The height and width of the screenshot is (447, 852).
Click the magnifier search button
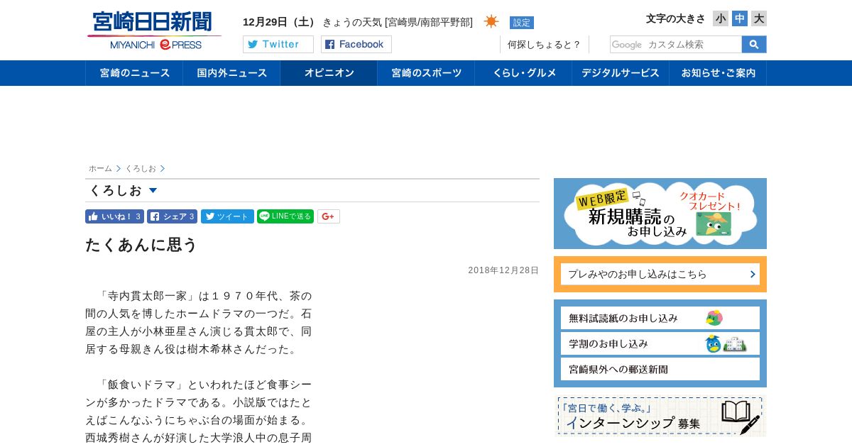click(754, 45)
